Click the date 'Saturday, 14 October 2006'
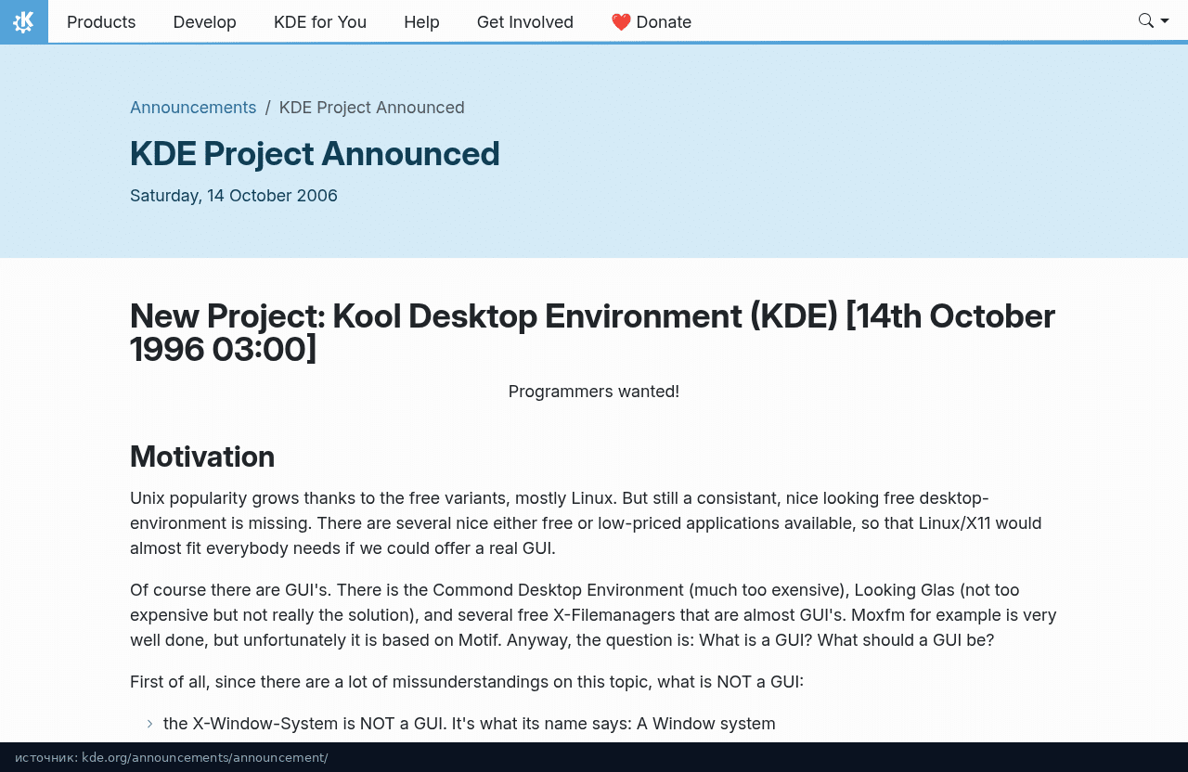The image size is (1188, 772). tap(234, 196)
